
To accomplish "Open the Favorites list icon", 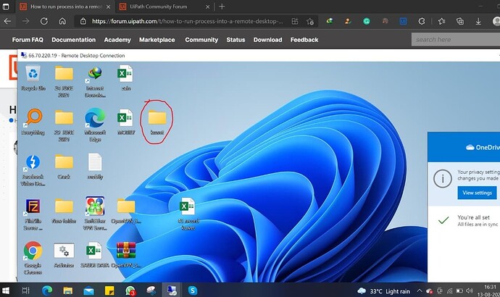I will click(x=441, y=21).
